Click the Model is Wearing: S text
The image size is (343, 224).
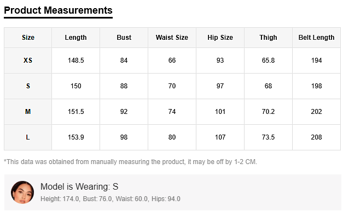tap(79, 187)
